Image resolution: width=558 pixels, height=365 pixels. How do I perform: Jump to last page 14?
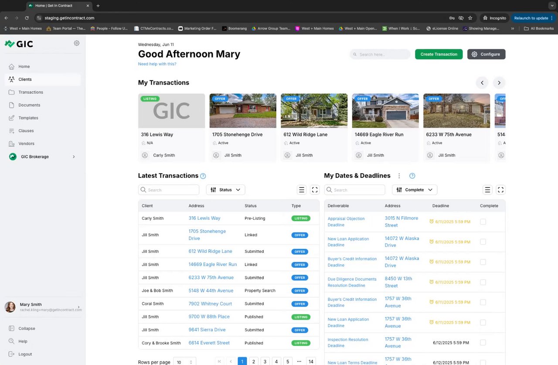311,362
